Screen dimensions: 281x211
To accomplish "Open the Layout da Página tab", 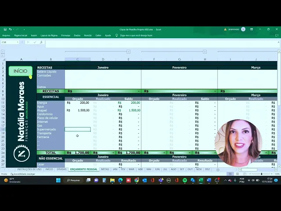I will [x=49, y=36].
